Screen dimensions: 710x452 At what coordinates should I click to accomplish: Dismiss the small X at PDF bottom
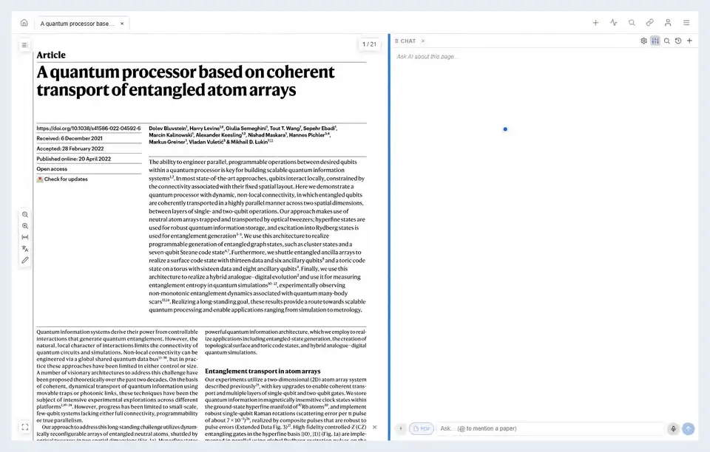(374, 427)
